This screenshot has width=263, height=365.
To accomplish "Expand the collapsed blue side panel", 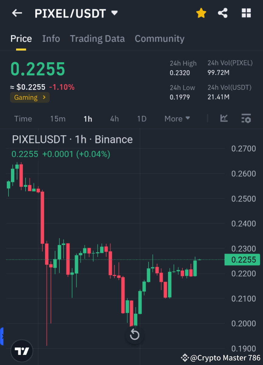I will [2, 336].
